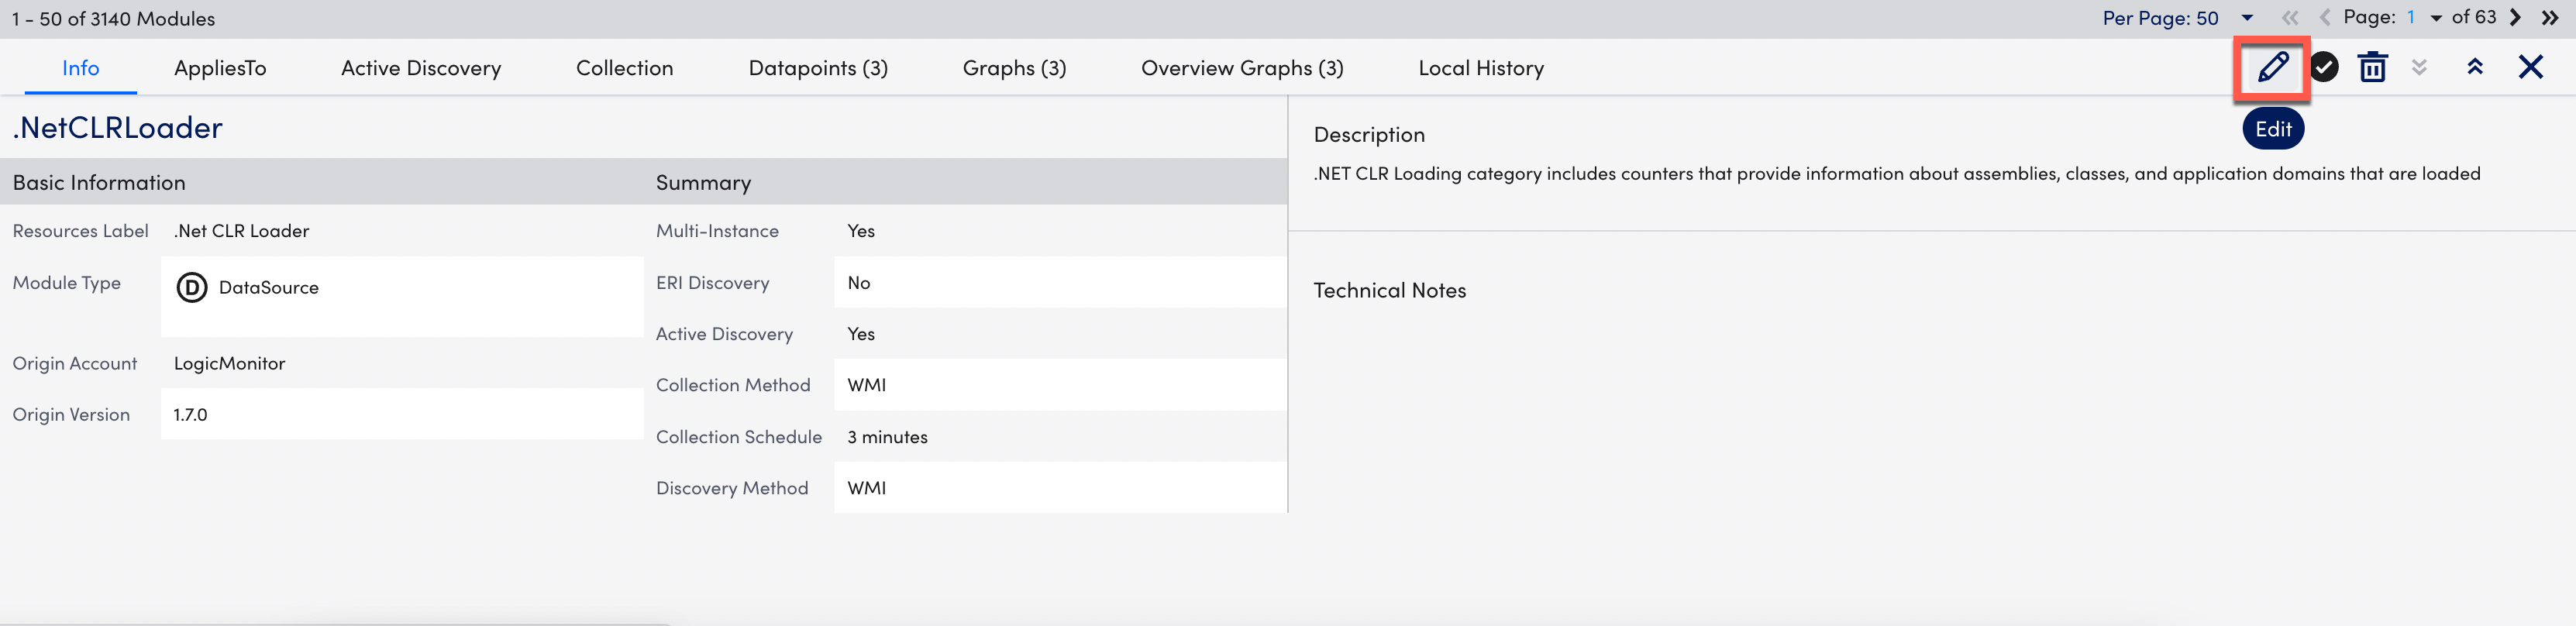2576x626 pixels.
Task: Click the 'DataSource' module type text
Action: pyautogui.click(x=269, y=288)
